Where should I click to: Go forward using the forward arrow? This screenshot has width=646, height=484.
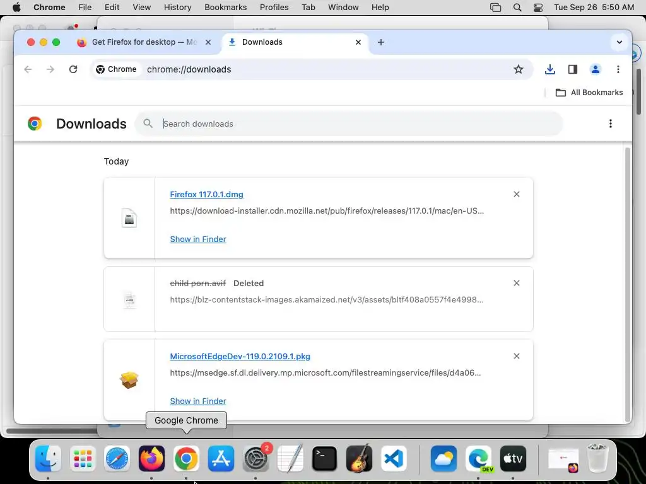pos(50,69)
